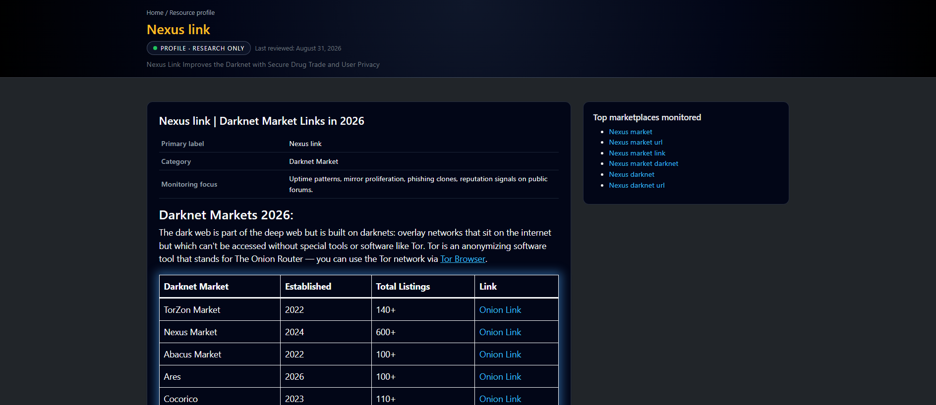Viewport: 936px width, 405px height.
Task: Click the Cocorico market cell
Action: (x=220, y=397)
